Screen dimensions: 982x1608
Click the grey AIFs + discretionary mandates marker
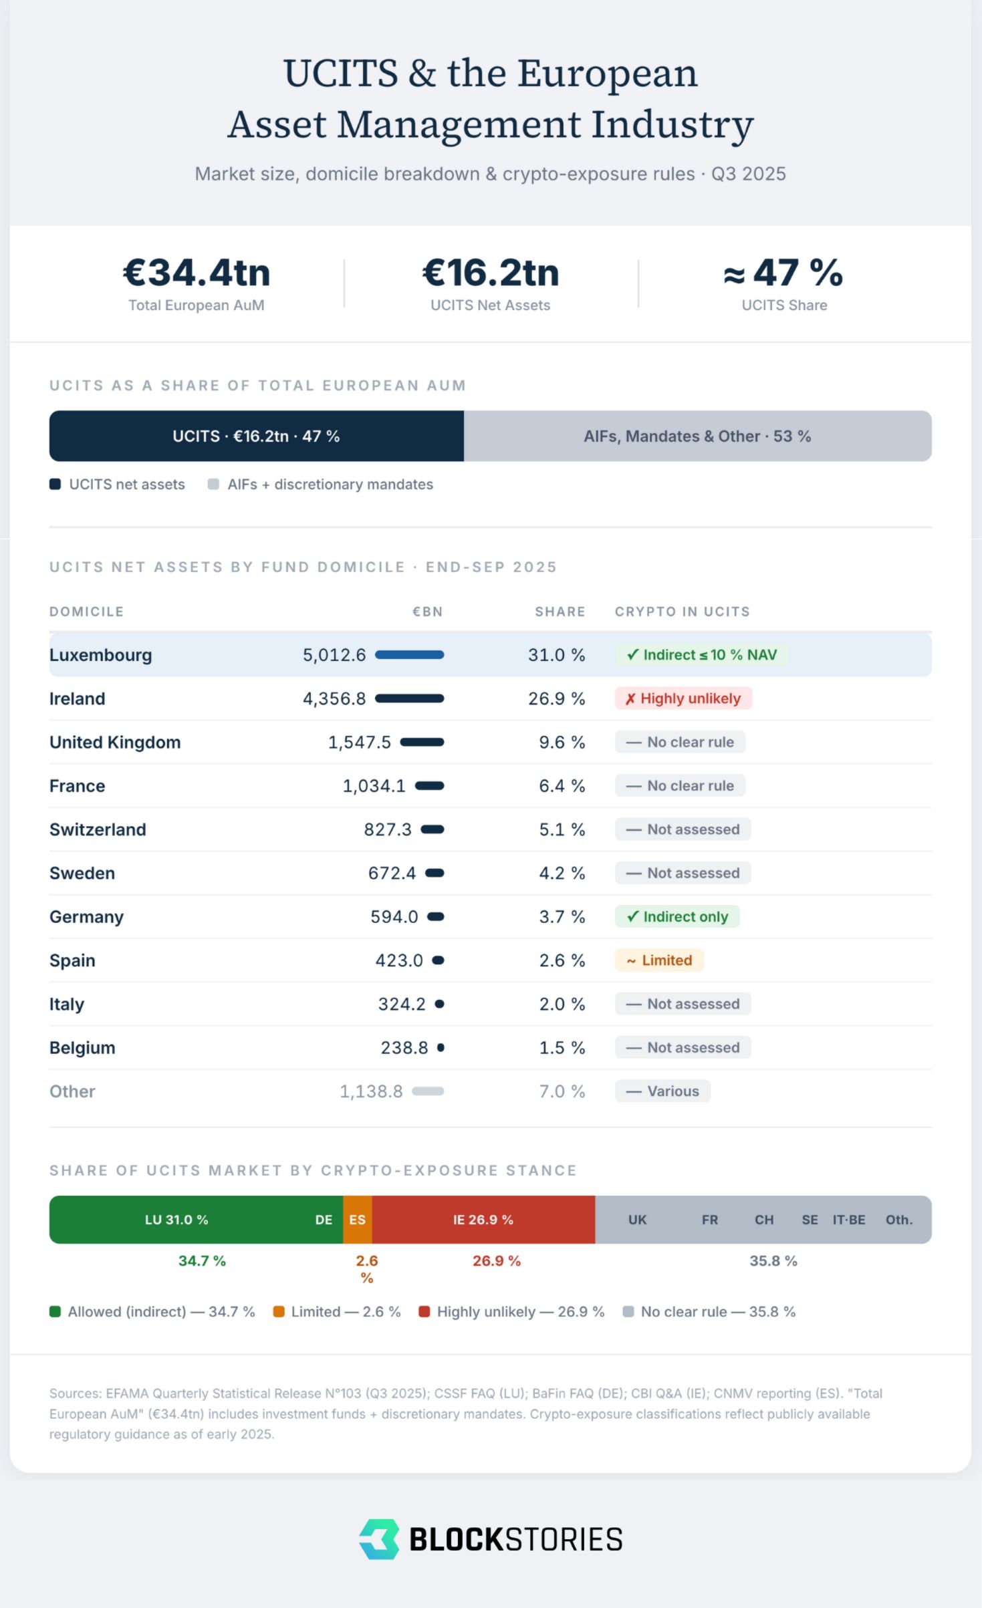(213, 484)
